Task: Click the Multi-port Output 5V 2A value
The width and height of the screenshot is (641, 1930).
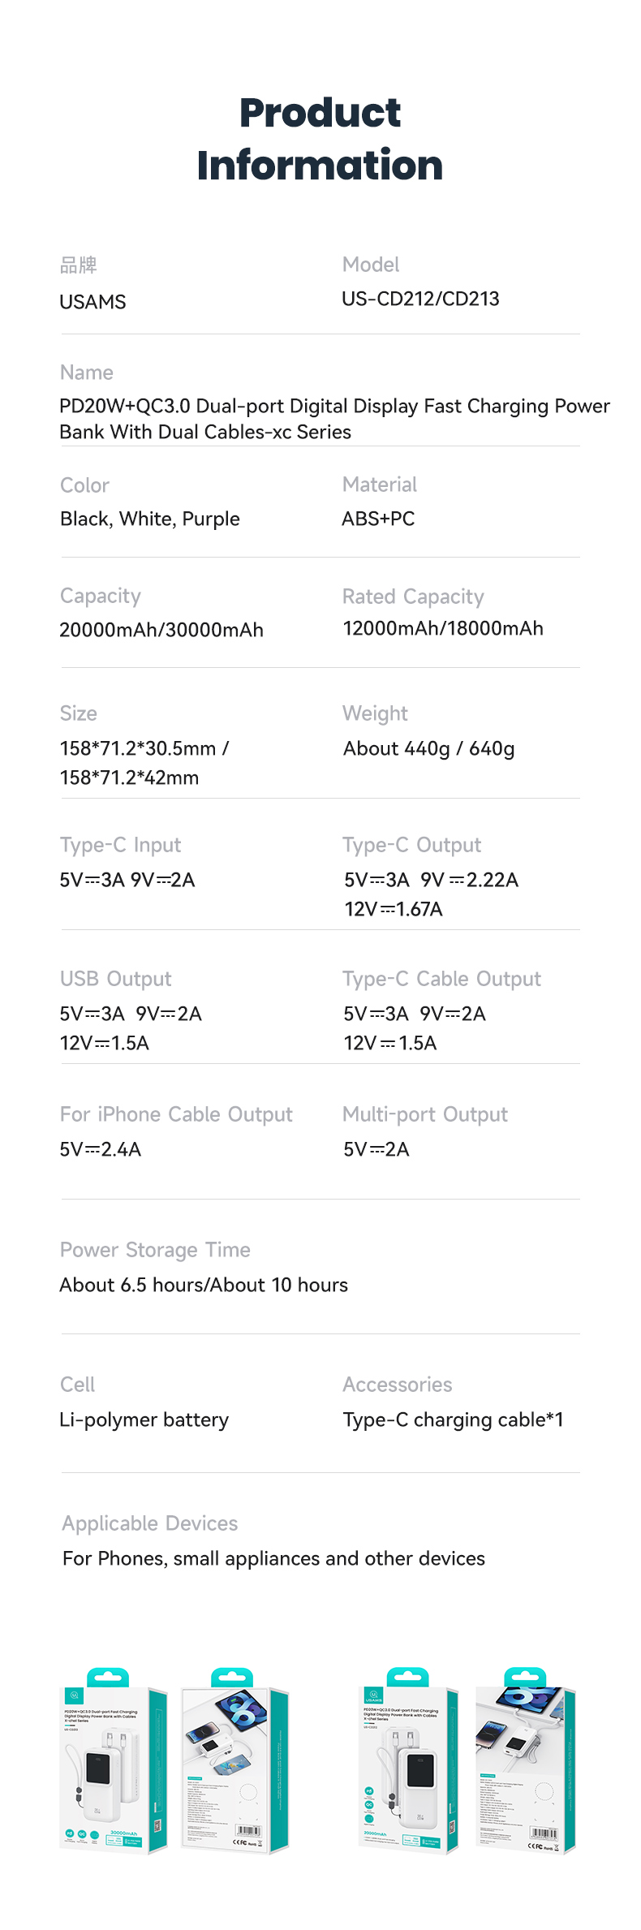Action: pos(376,1149)
